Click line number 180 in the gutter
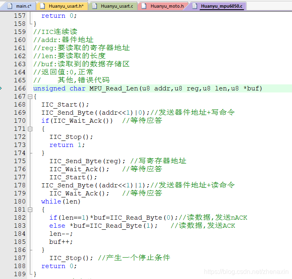 20,201
